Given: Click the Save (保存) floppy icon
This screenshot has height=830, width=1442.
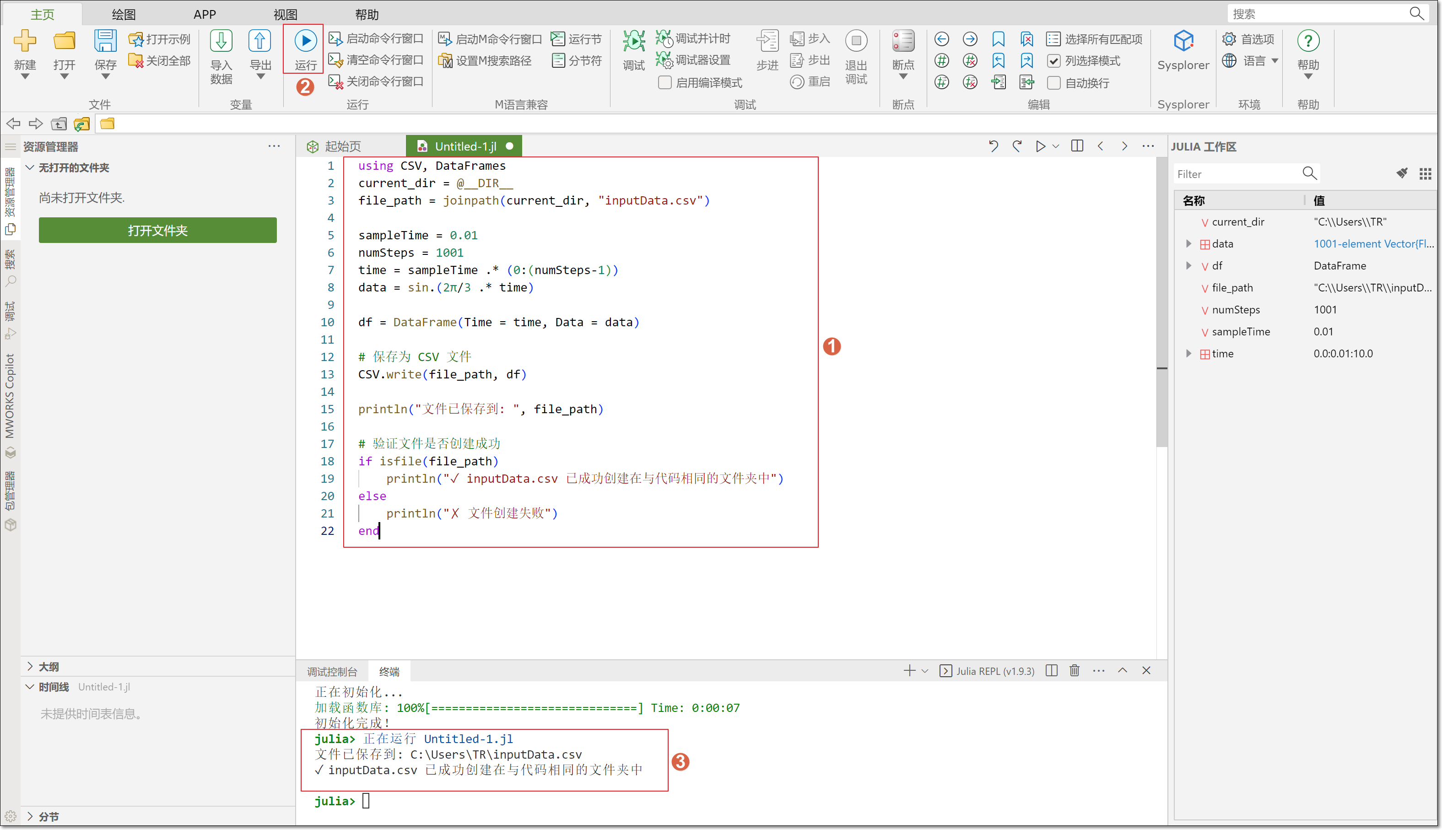Looking at the screenshot, I should tap(105, 41).
